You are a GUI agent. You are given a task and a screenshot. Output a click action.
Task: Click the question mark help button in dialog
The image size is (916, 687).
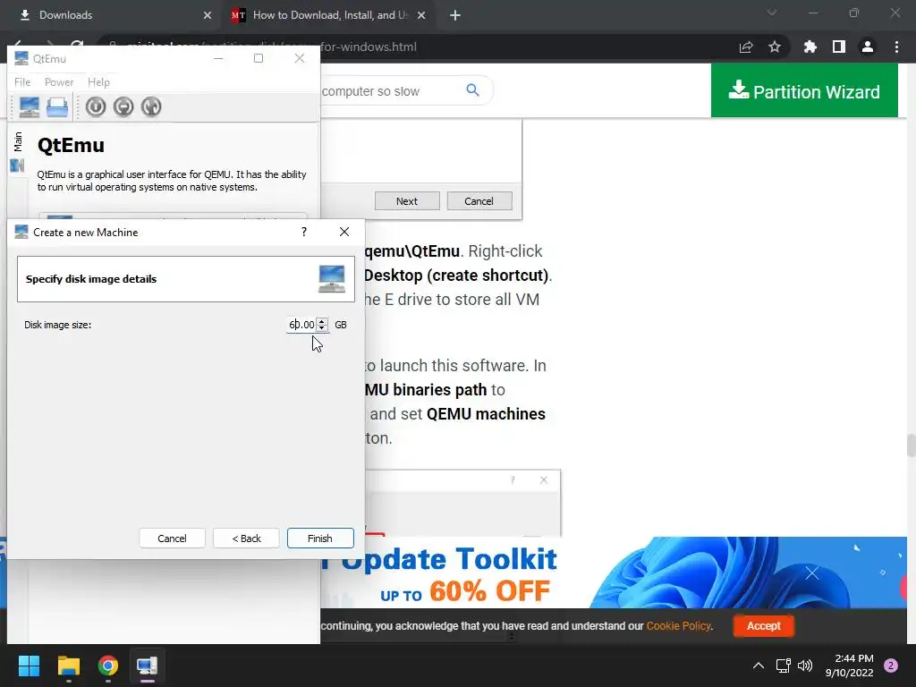point(304,232)
